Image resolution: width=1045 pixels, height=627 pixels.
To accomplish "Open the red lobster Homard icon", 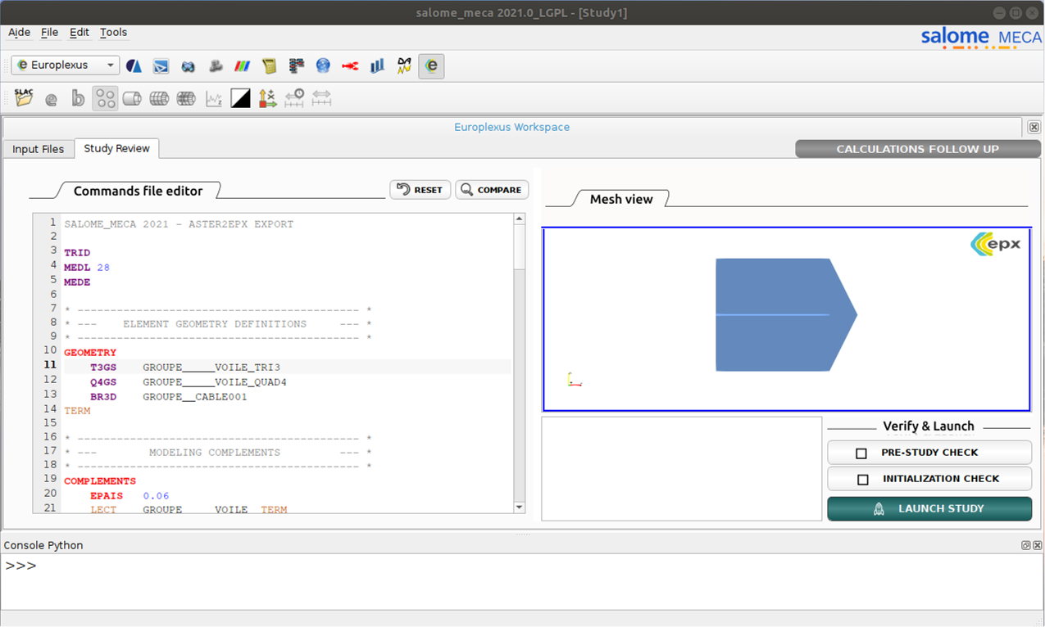I will [350, 65].
